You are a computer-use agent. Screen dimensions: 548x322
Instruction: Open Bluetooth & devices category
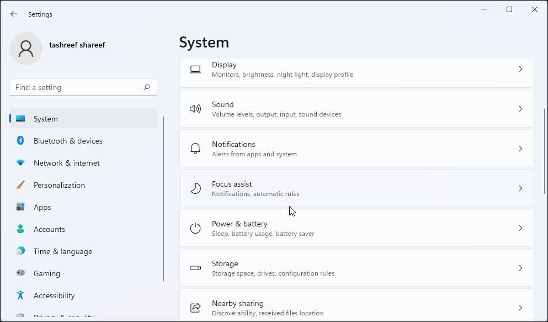(83, 140)
